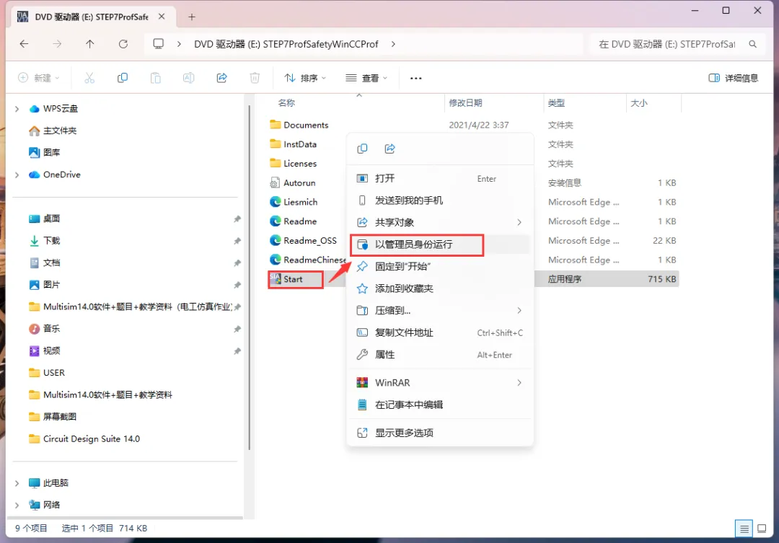
Task: Select the Readme file
Action: point(293,221)
